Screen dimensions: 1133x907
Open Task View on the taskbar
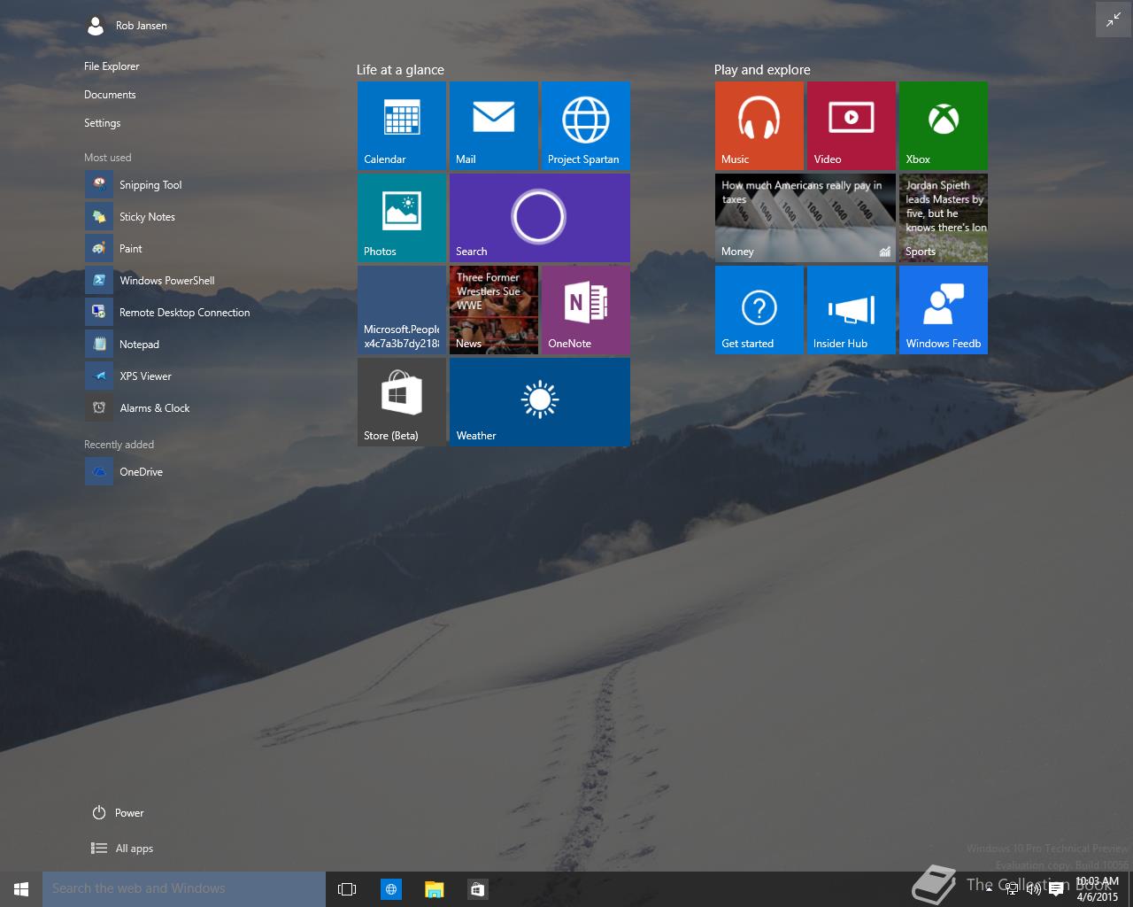tap(347, 889)
